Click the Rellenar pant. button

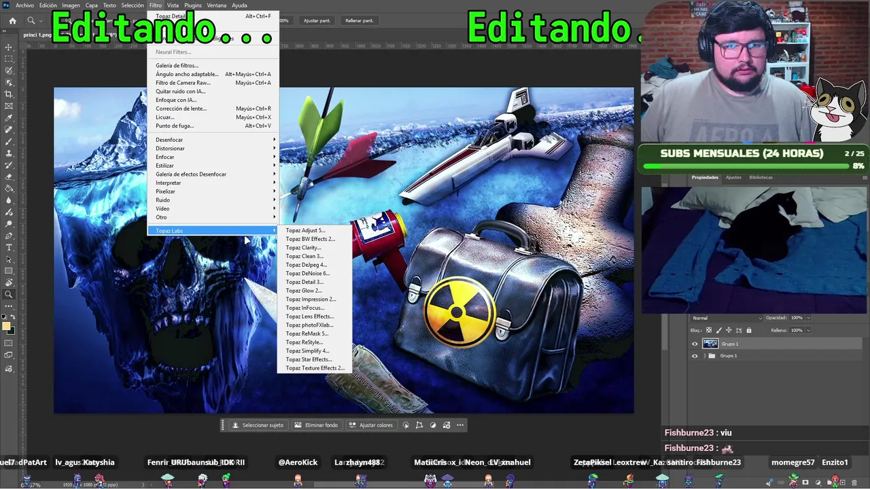click(x=360, y=21)
